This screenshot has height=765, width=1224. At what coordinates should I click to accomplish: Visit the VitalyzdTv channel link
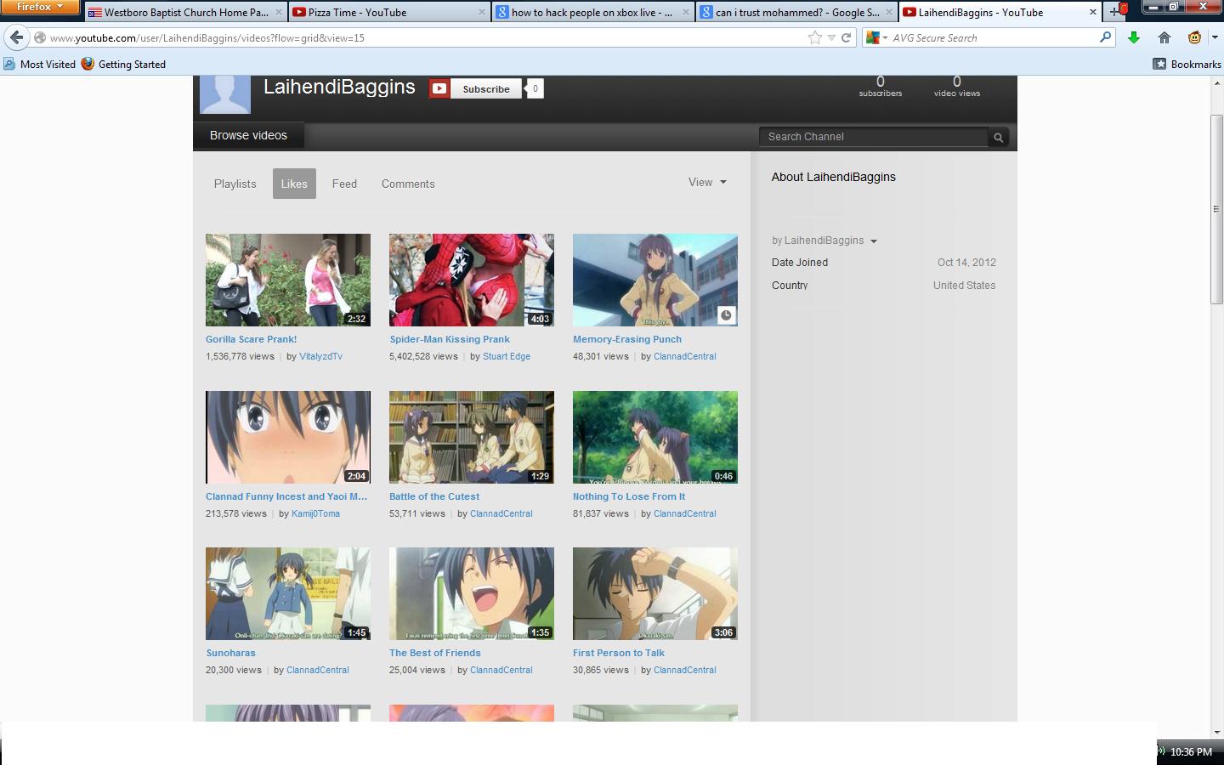point(320,356)
